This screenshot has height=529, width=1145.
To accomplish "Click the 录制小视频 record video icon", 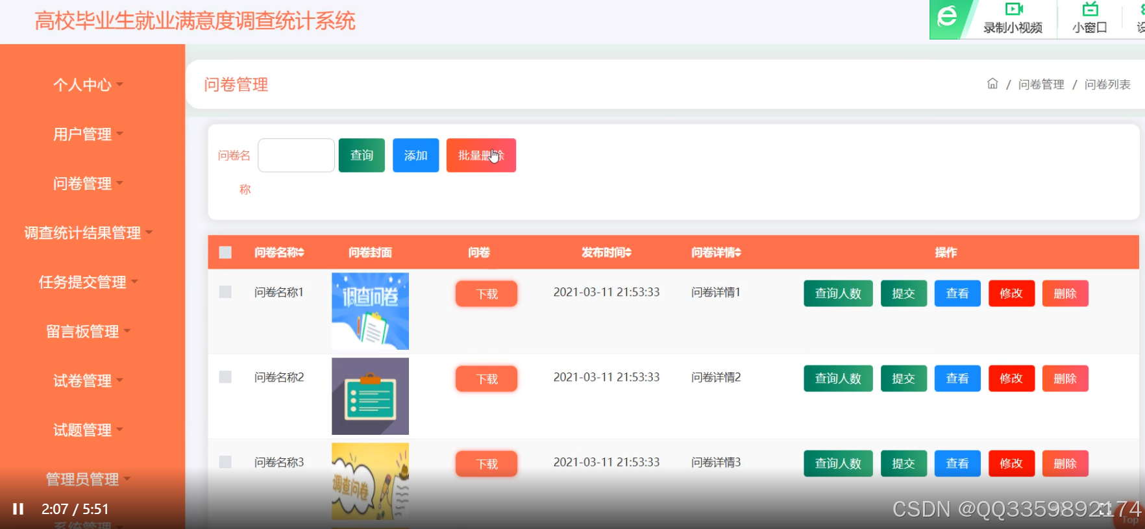I will 1013,9.
